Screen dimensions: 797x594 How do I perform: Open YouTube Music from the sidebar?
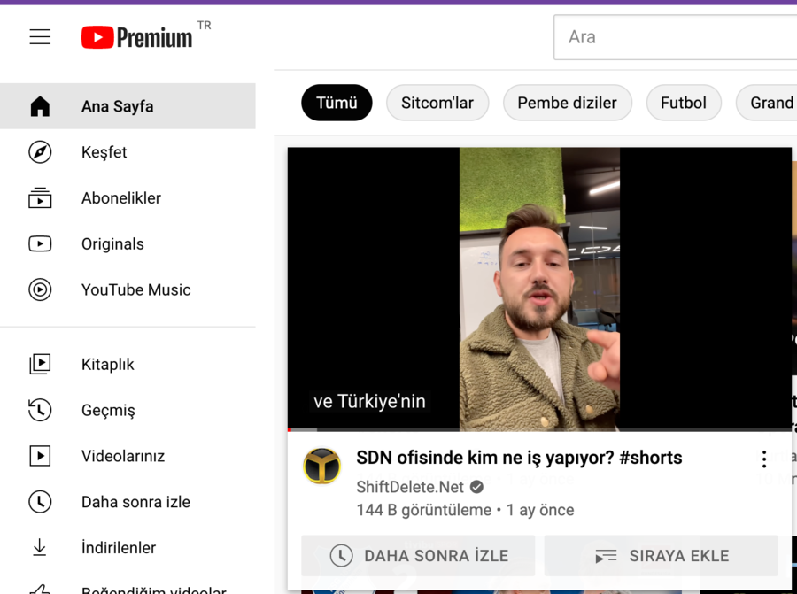(128, 289)
